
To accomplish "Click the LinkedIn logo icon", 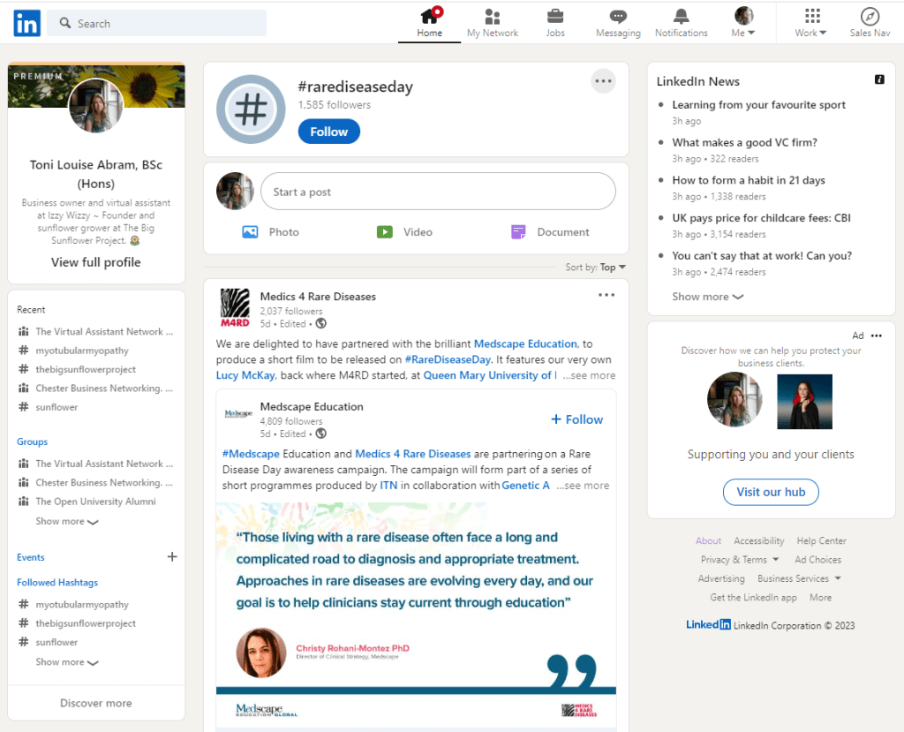I will point(26,24).
